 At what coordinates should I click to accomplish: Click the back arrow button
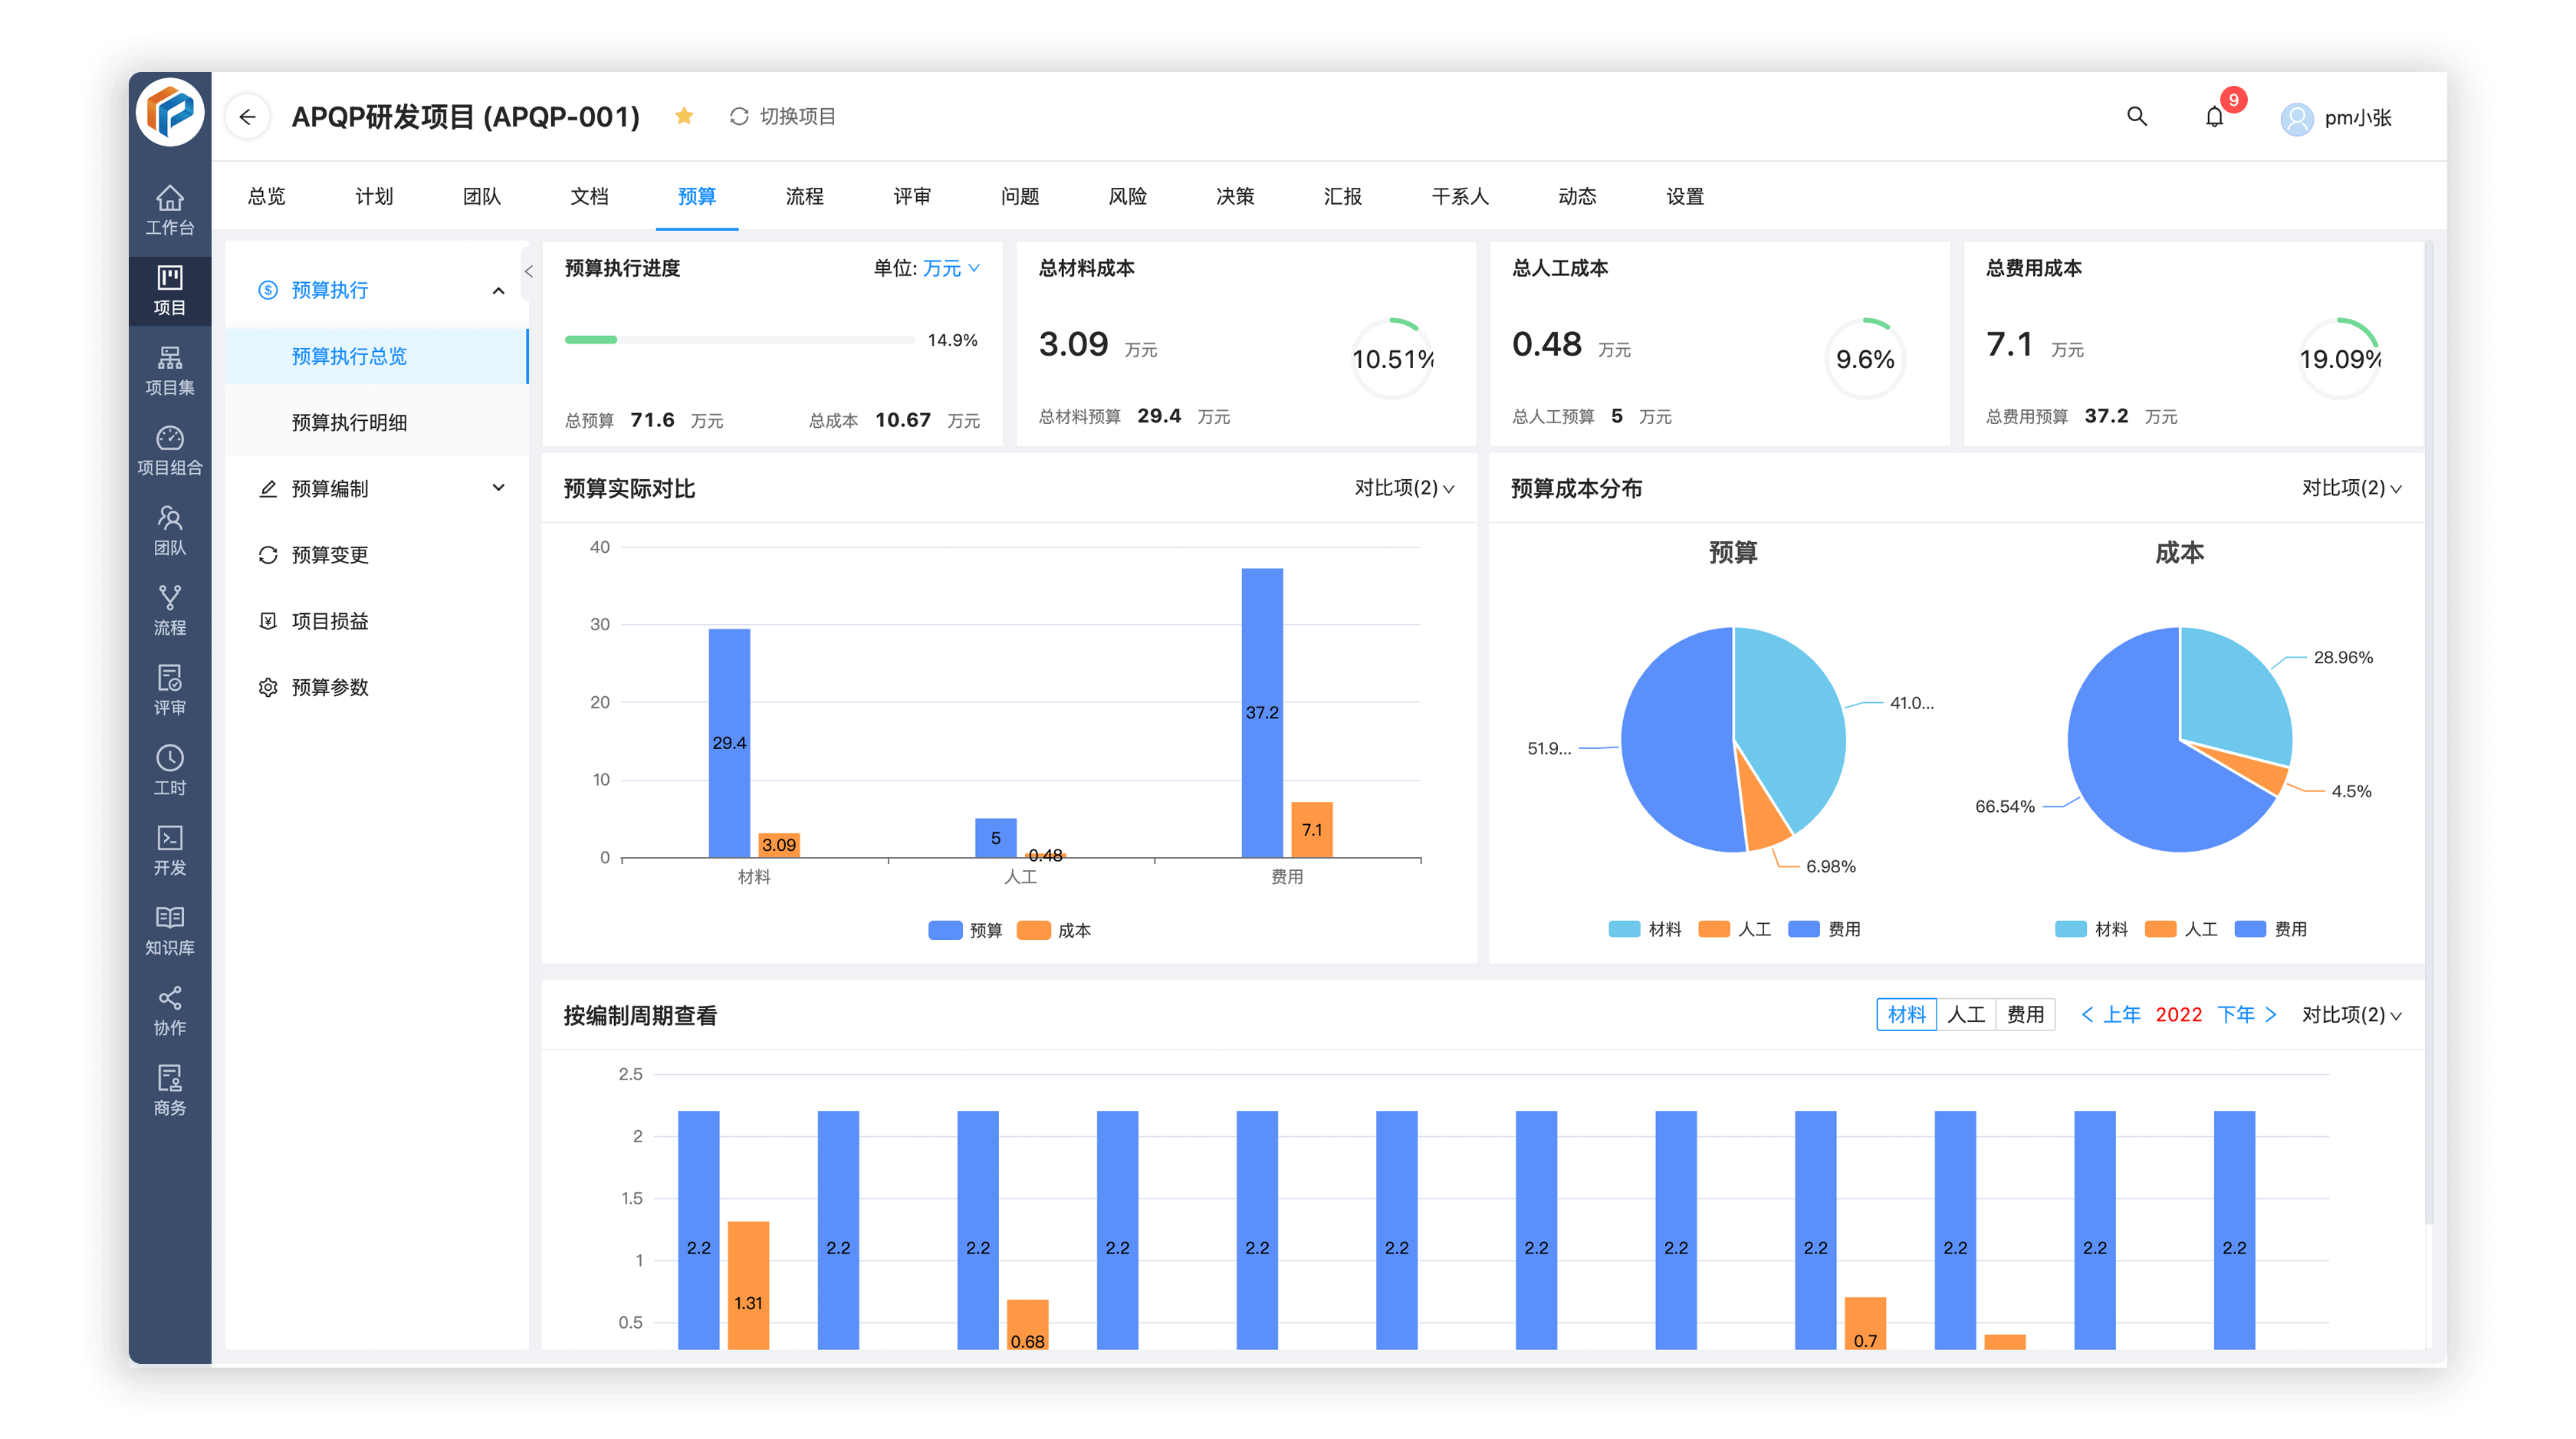(x=247, y=117)
